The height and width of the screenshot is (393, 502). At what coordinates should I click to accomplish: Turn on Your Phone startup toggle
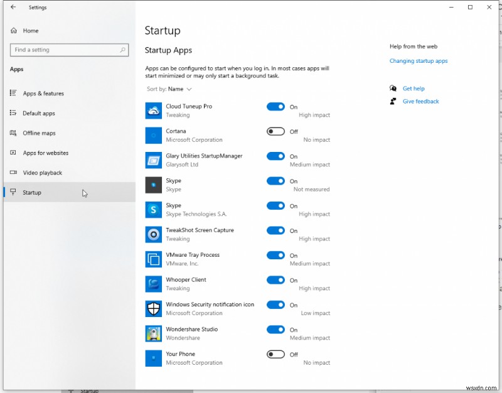tap(277, 354)
